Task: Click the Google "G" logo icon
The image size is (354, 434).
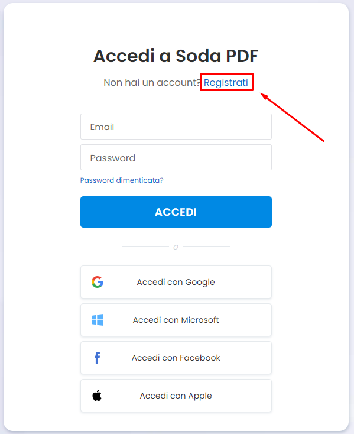Action: 98,282
